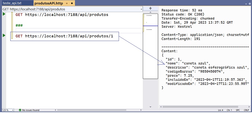Run the GET api/produtos/1 request arrow
252x114 pixels.
(x=4, y=35)
